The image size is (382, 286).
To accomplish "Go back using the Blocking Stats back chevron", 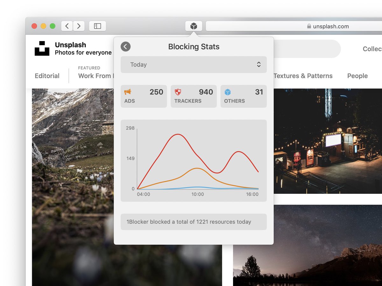I will coord(125,46).
